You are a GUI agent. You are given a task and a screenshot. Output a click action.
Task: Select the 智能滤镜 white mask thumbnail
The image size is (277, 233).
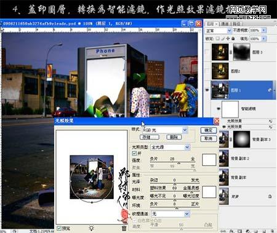coord(230,109)
